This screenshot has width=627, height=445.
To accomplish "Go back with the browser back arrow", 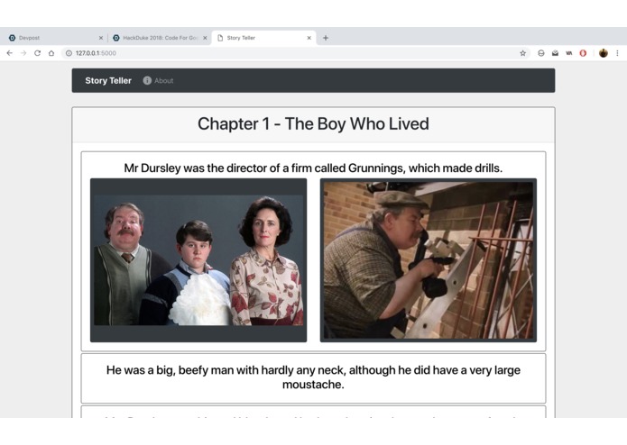I will pos(10,53).
